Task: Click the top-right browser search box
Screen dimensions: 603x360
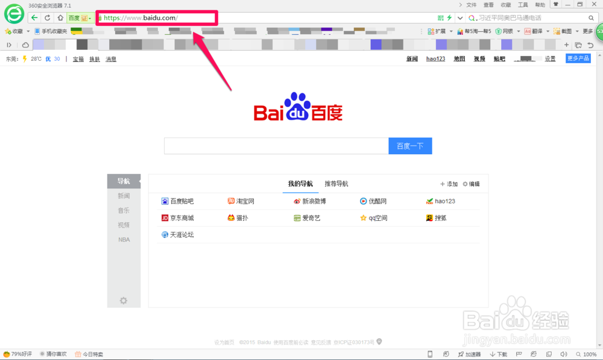Action: (531, 17)
